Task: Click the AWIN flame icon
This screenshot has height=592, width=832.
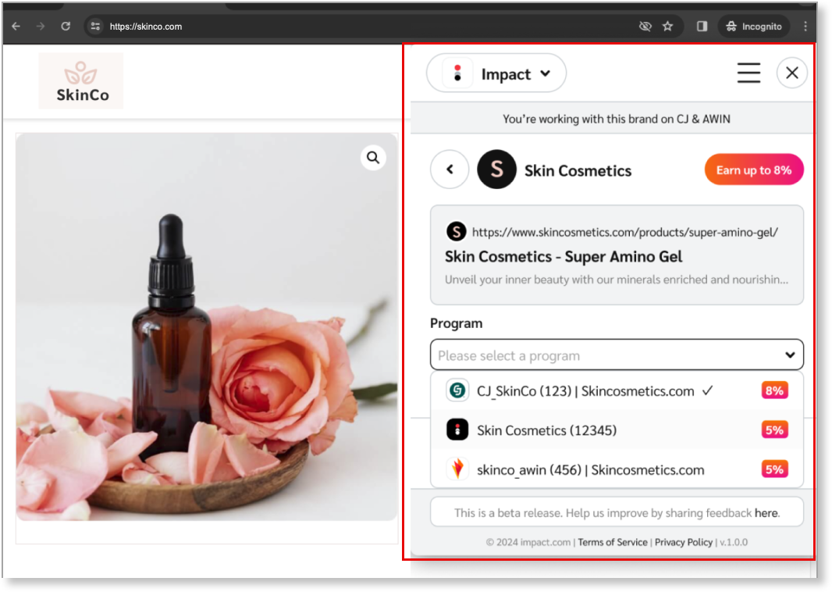Action: [x=457, y=469]
